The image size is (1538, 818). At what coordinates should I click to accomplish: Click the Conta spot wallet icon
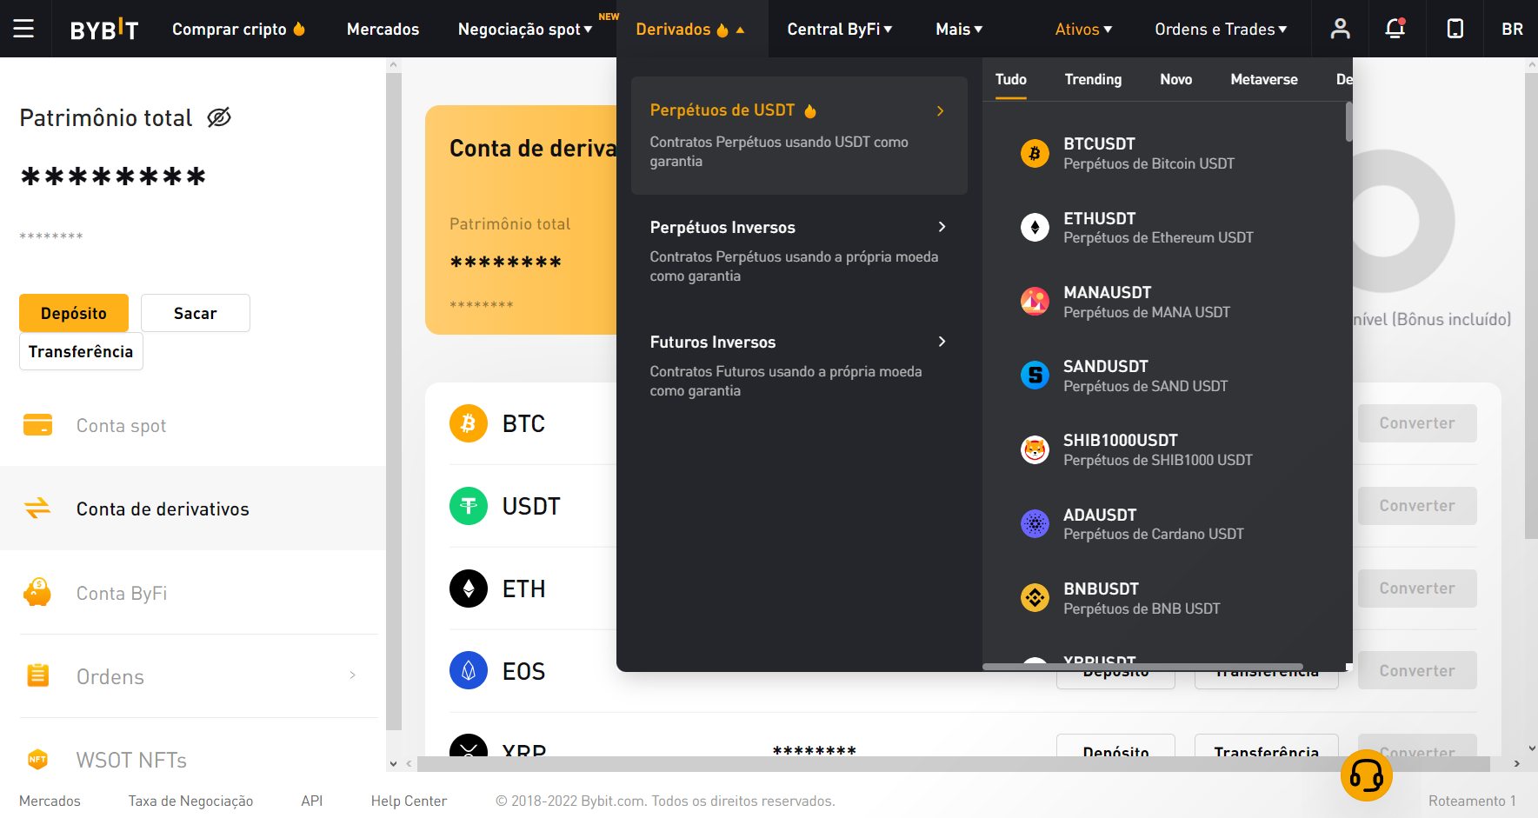pyautogui.click(x=37, y=425)
